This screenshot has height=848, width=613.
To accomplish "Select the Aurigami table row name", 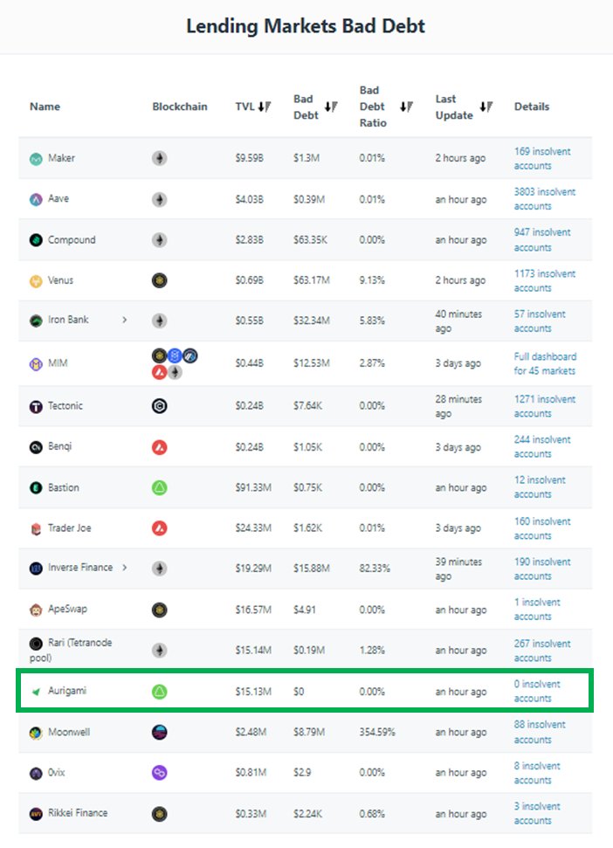I will [x=67, y=691].
